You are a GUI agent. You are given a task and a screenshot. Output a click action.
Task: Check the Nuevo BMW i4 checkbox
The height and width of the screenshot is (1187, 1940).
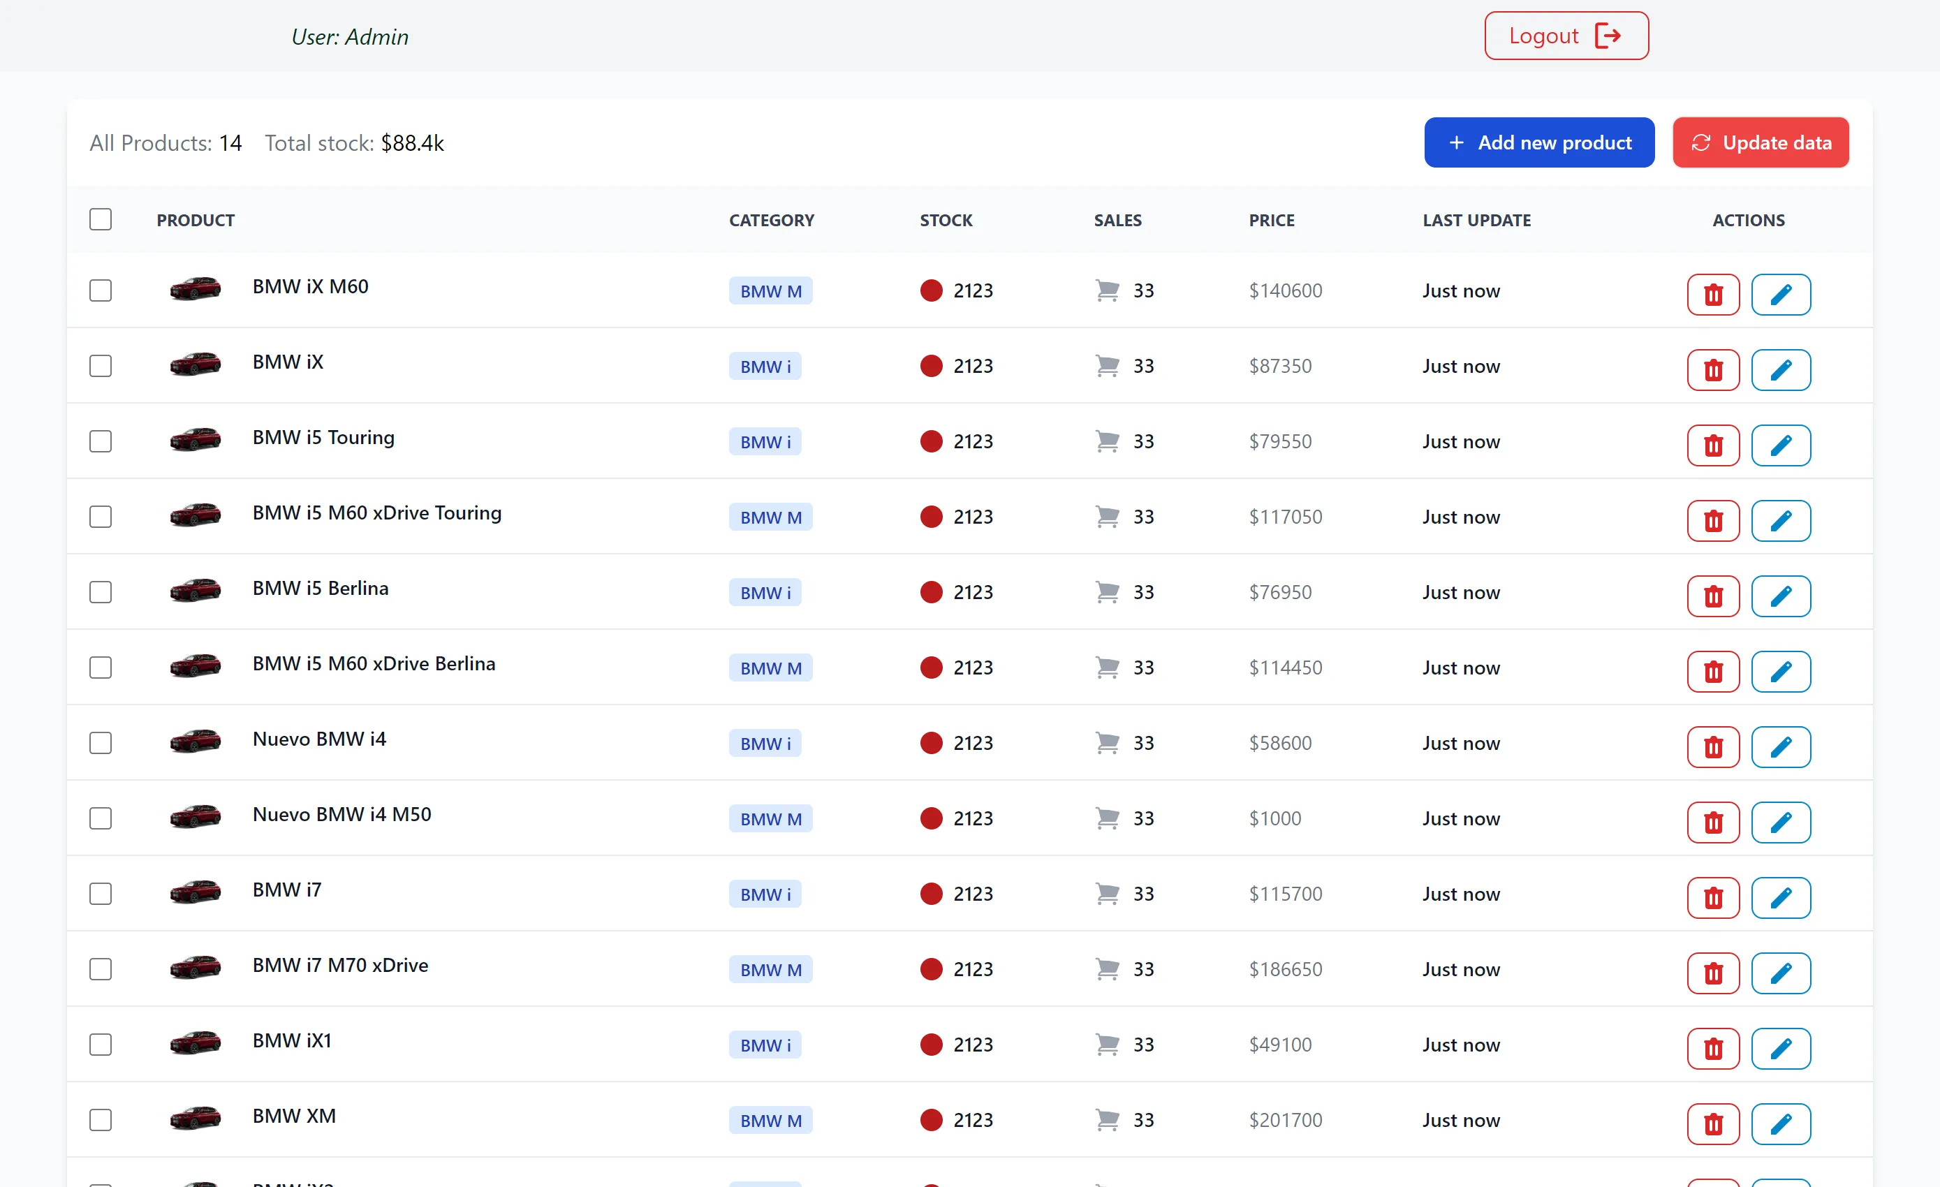(x=101, y=744)
